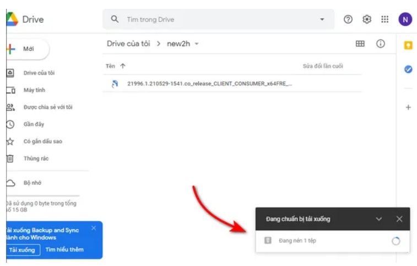Viewport: 417px width, 266px height.
Task: Open Google Keep in side panel
Action: point(408,45)
